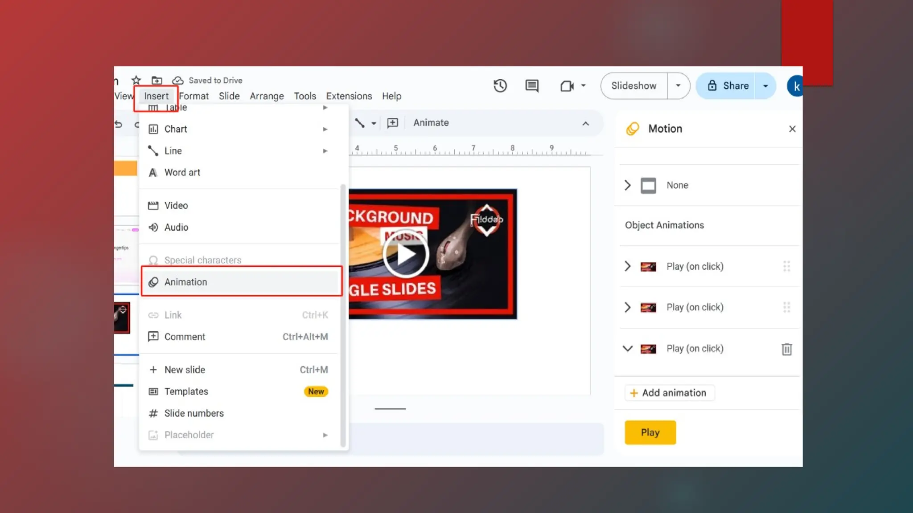Expand first Play (on click) animation
Viewport: 913px width, 513px height.
[628, 266]
